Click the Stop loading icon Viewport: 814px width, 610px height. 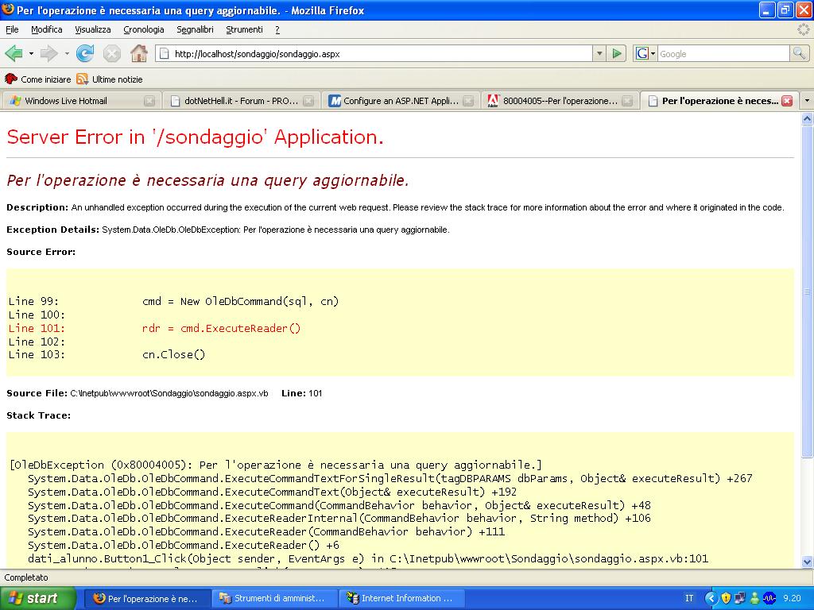pos(111,53)
